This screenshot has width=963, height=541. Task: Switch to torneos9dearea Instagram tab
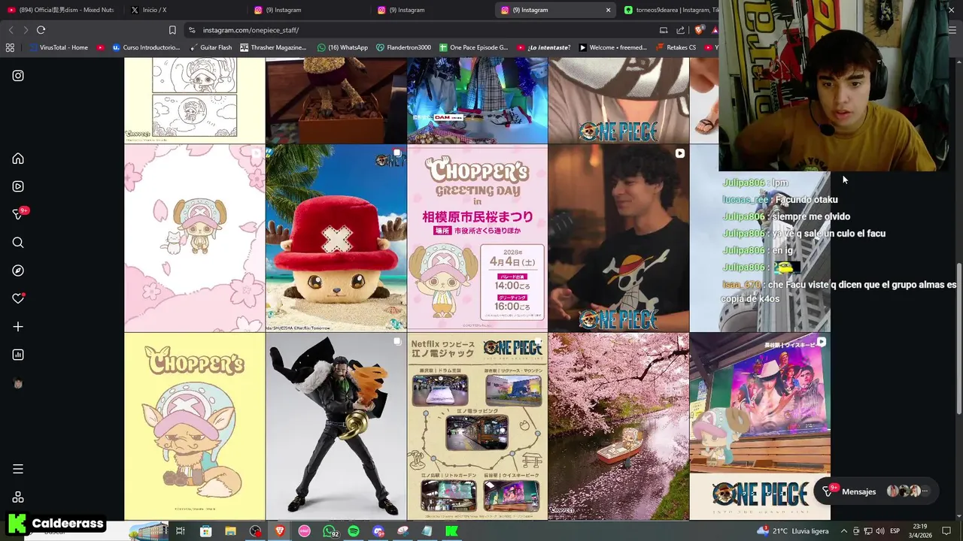click(x=672, y=10)
